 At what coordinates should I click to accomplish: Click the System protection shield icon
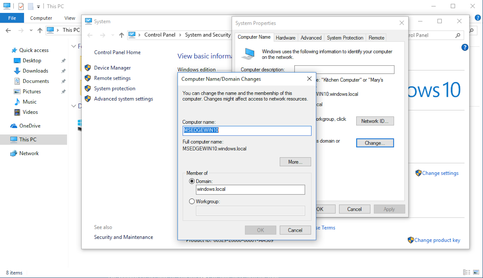click(x=88, y=88)
